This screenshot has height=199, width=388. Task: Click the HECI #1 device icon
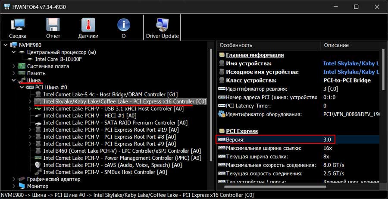(38, 116)
